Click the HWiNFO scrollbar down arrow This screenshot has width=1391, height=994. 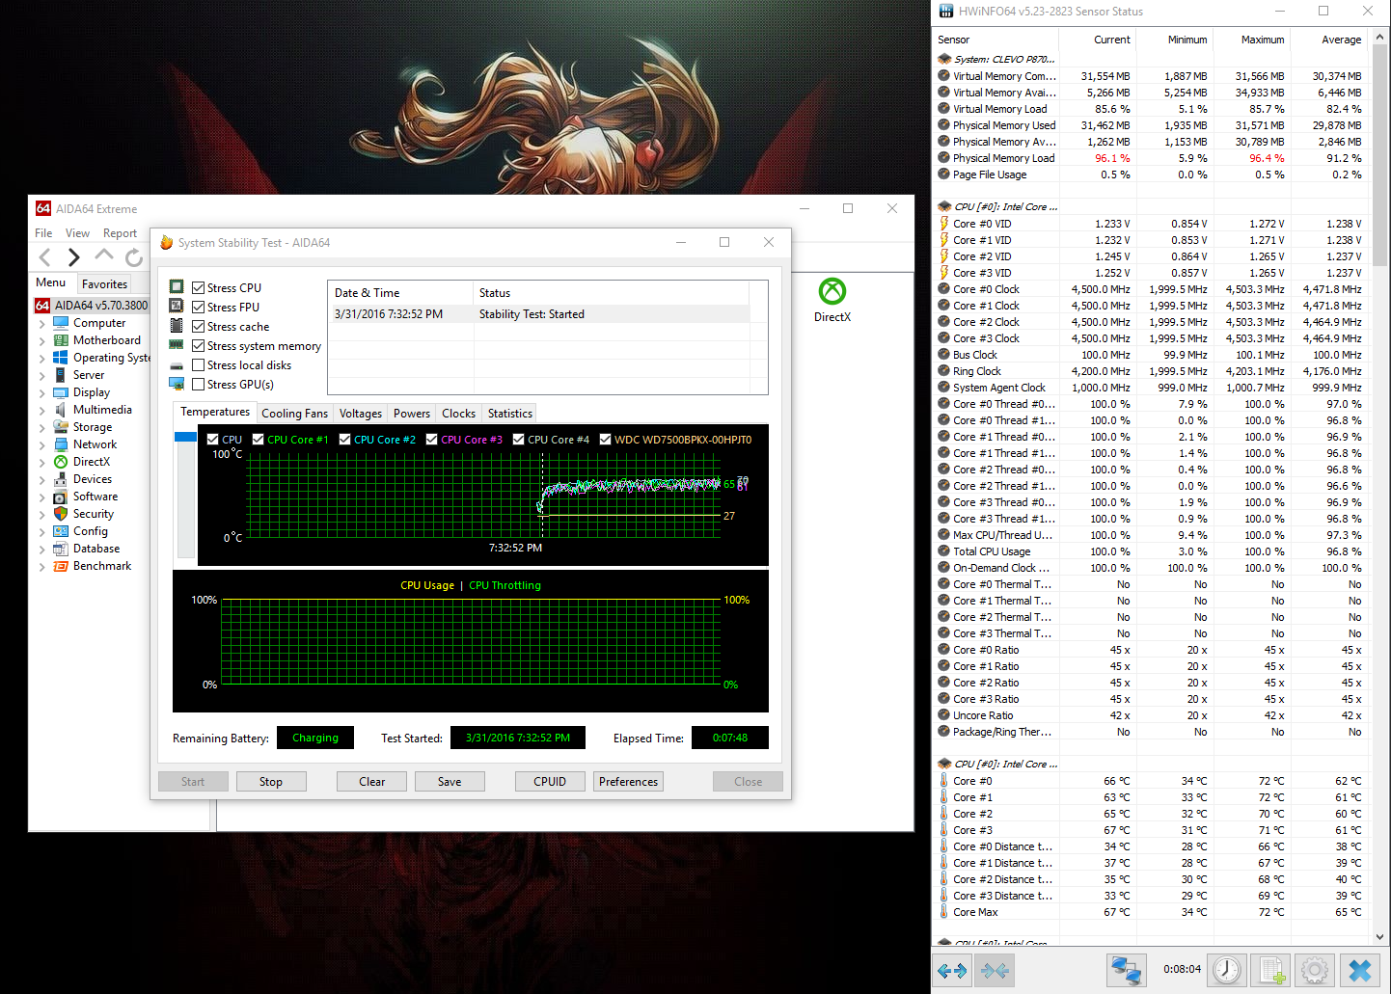(x=1379, y=936)
